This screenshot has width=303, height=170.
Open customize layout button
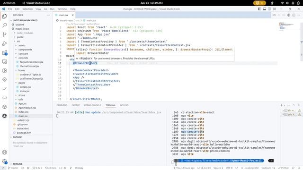point(275,9)
